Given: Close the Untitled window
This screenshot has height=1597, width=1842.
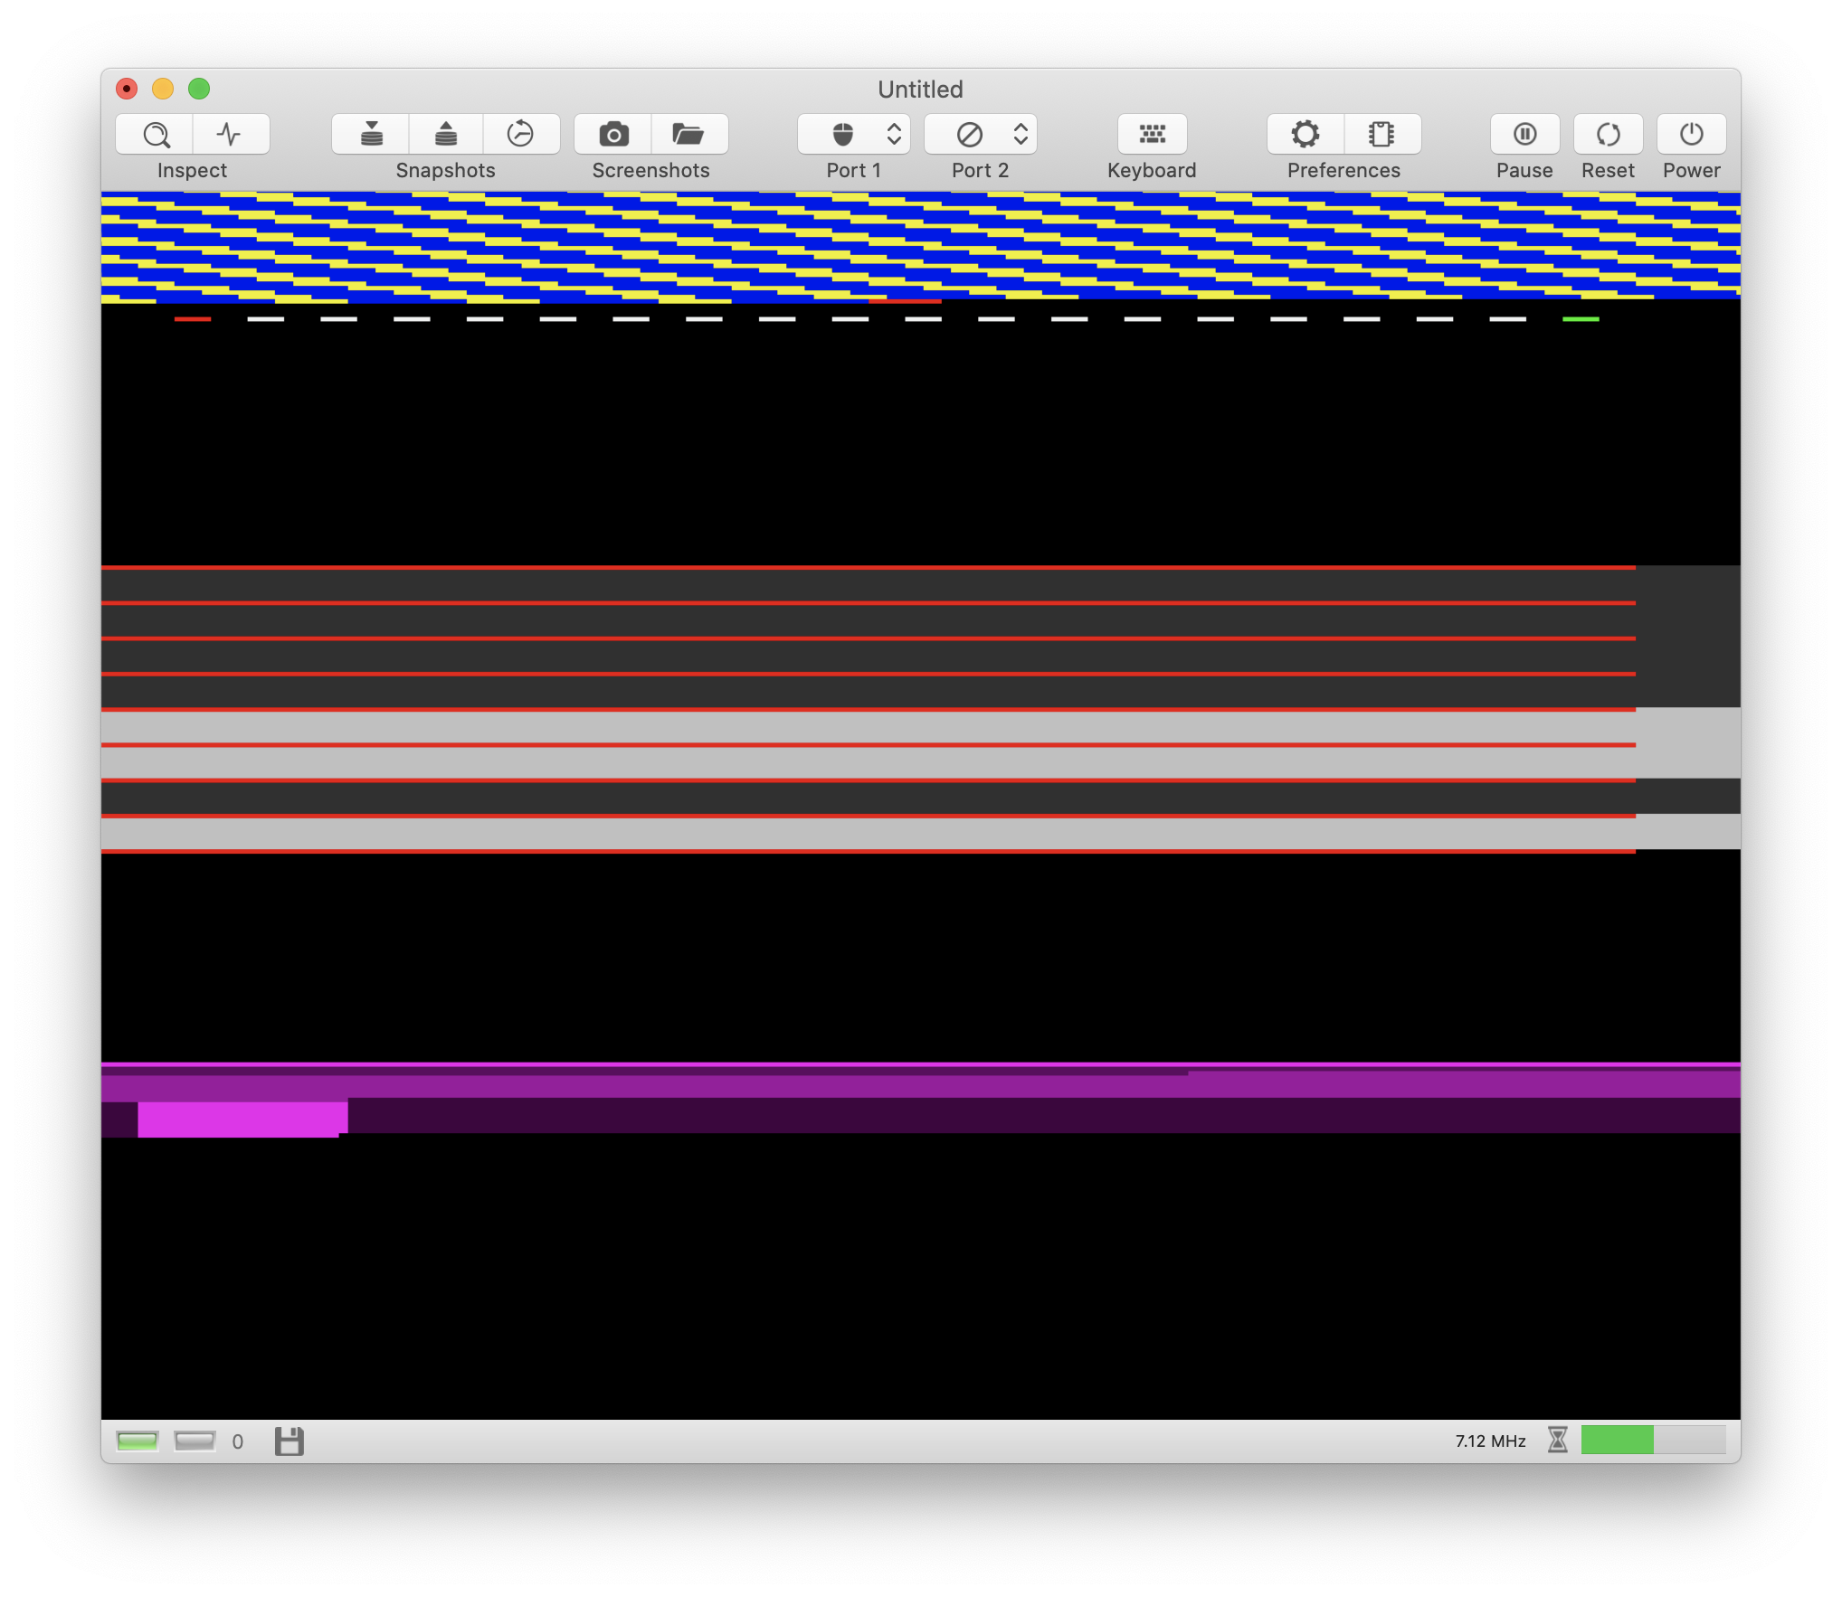Looking at the screenshot, I should click(127, 89).
